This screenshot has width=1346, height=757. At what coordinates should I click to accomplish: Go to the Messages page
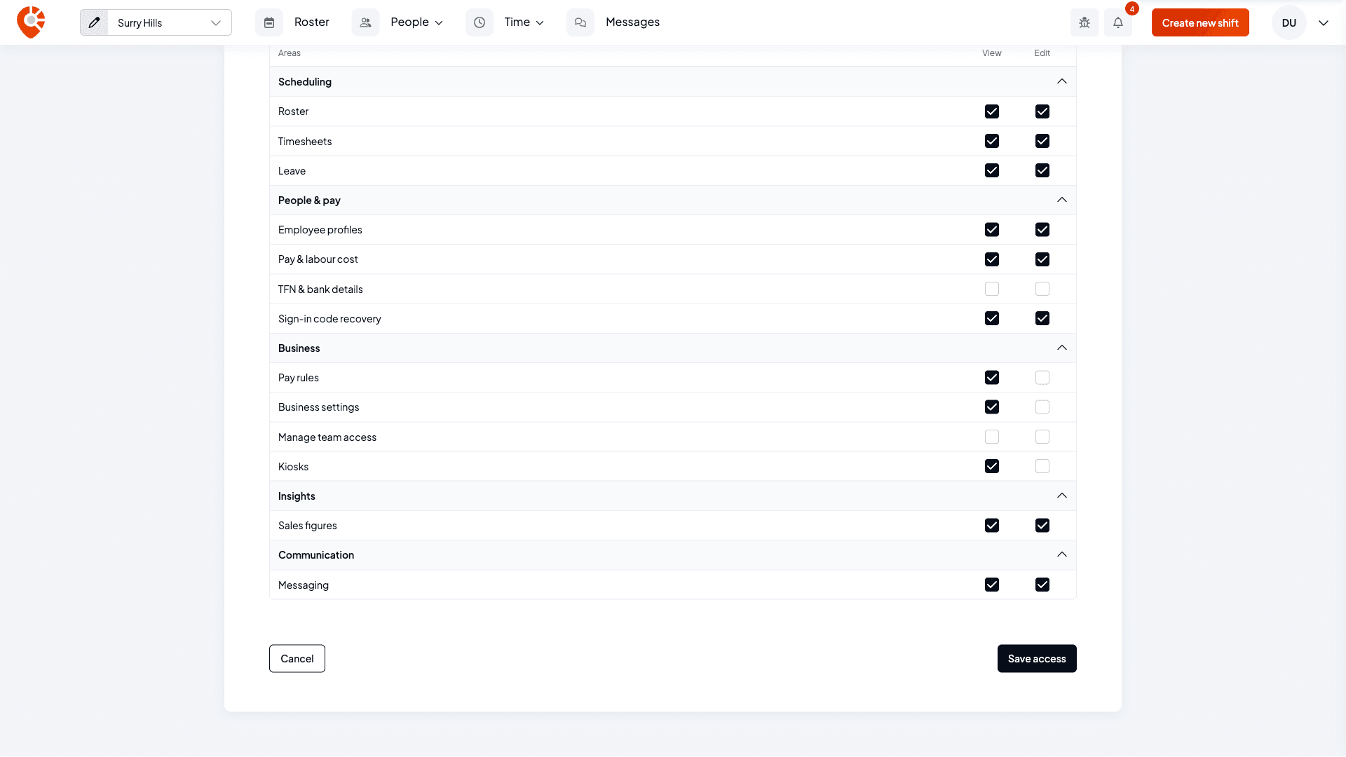click(632, 22)
